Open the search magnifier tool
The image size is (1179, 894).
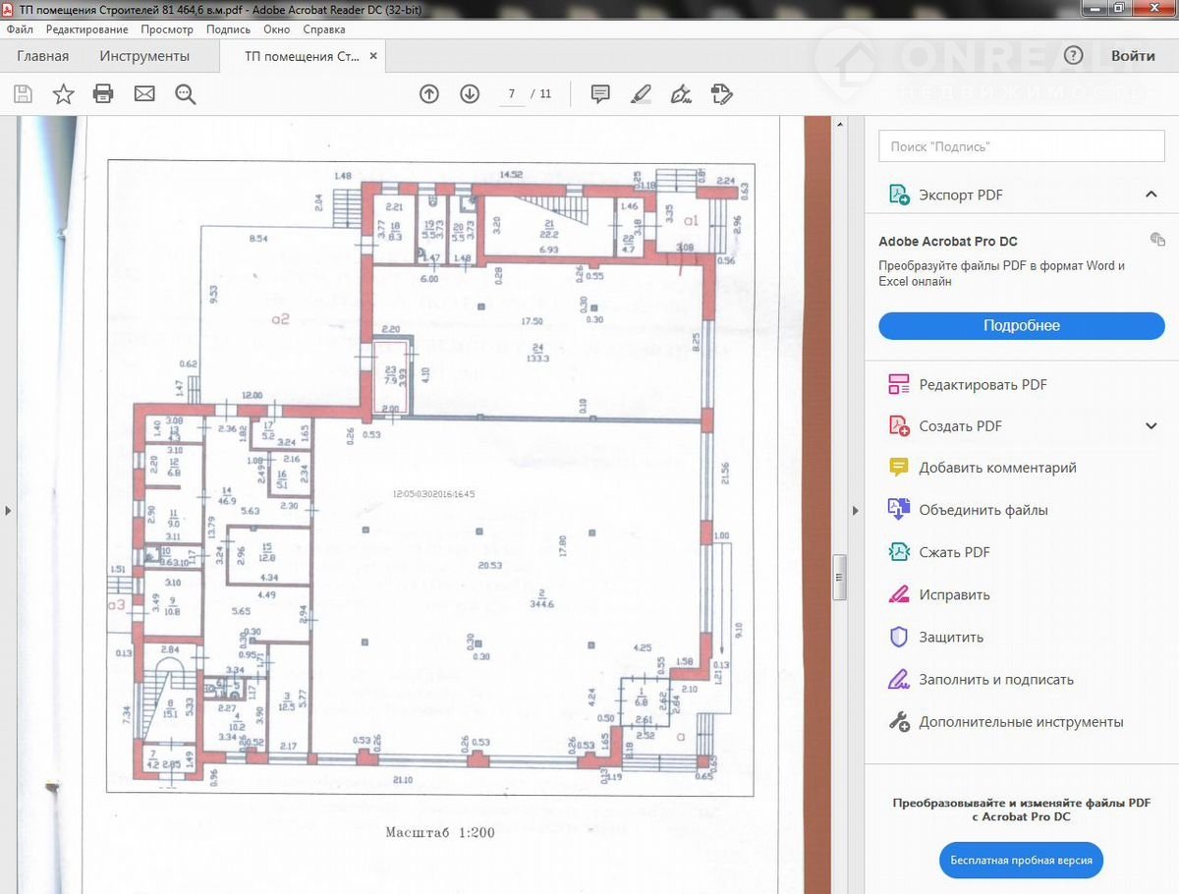point(185,94)
